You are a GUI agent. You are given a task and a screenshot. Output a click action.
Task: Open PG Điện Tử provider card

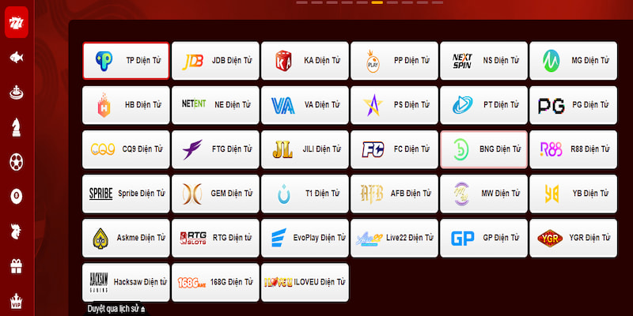pyautogui.click(x=573, y=105)
